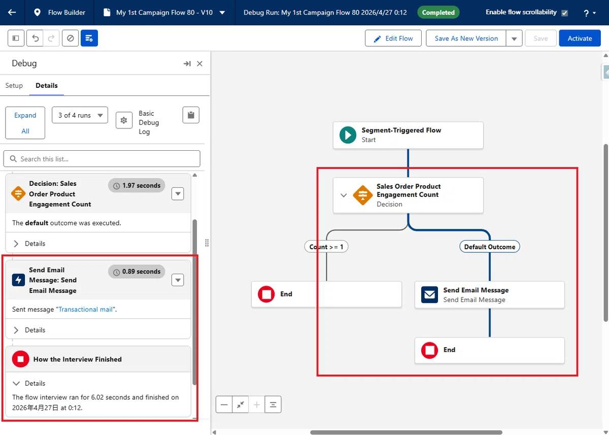Select the Details tab
Screen dimensions: 609x435
pyautogui.click(x=47, y=85)
